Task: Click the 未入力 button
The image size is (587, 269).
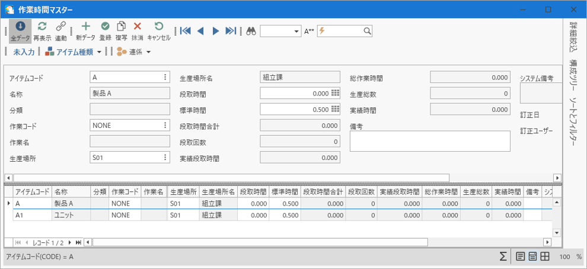Action: click(x=24, y=52)
